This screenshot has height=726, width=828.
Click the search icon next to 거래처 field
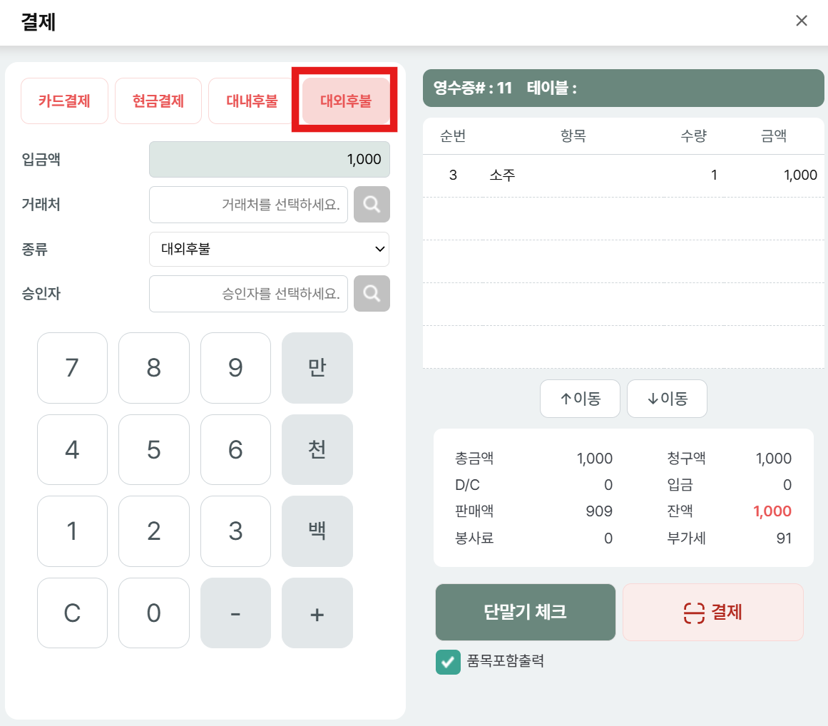(x=372, y=205)
